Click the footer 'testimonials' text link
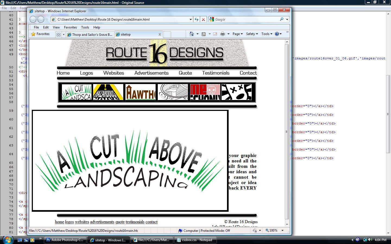 coord(135,222)
